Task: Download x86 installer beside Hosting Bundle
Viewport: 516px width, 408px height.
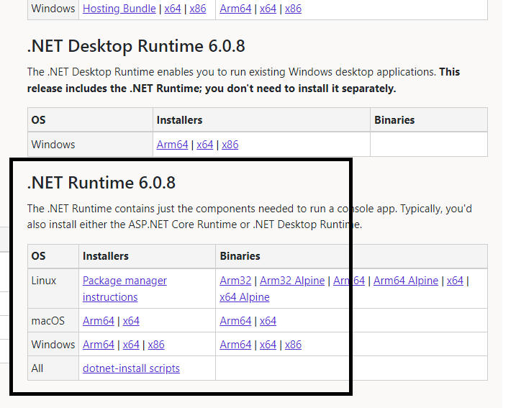Action: 198,9
